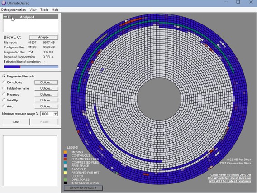Click the File count value 81837
This screenshot has width=257, height=193.
click(32, 43)
